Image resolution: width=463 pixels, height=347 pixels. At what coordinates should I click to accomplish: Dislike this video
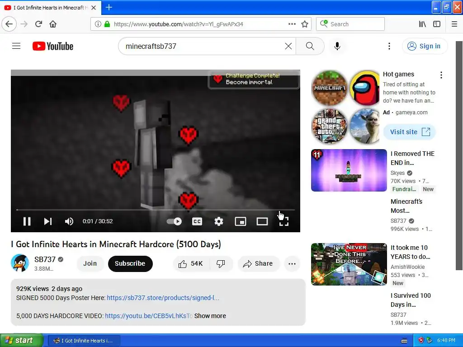click(x=221, y=264)
